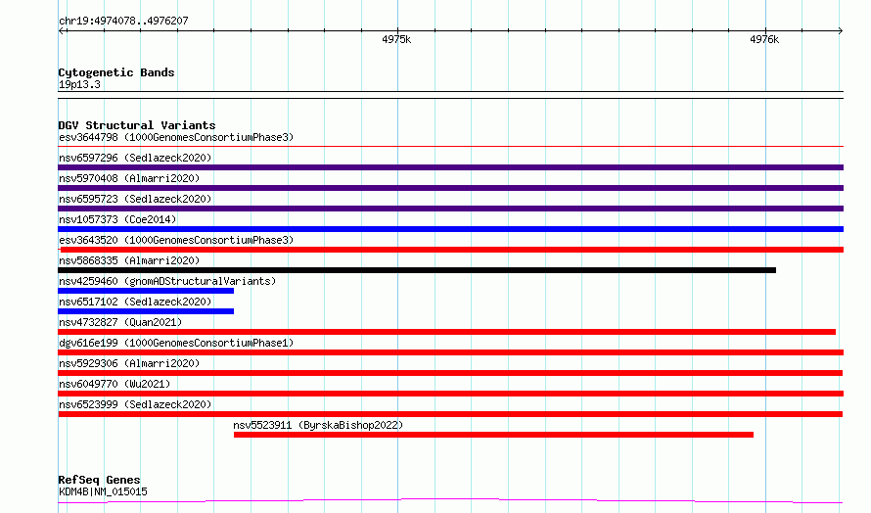This screenshot has width=871, height=513.
Task: Click the left arrow of the ruler
Action: tap(62, 30)
